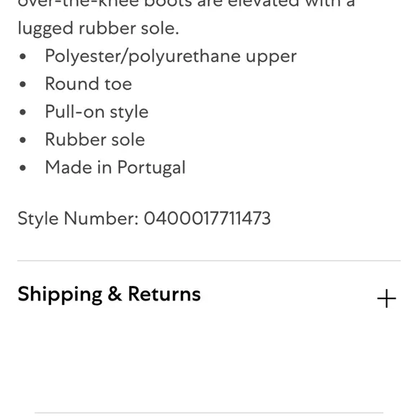418x418 pixels.
Task: Click the Made in Portugal list item
Action: 115,168
